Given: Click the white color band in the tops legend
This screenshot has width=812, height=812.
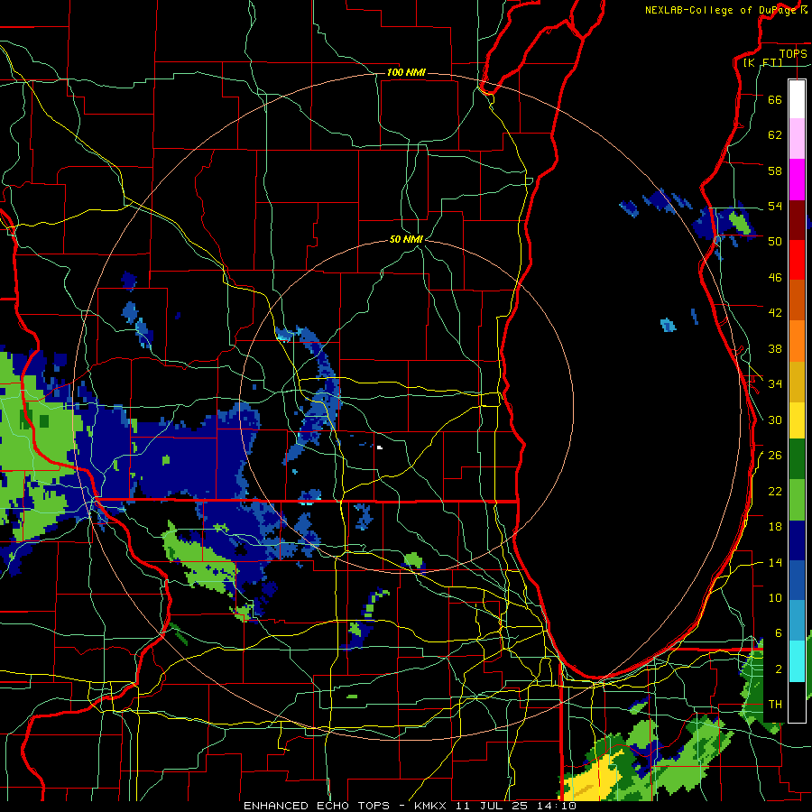Looking at the screenshot, I should 797,99.
